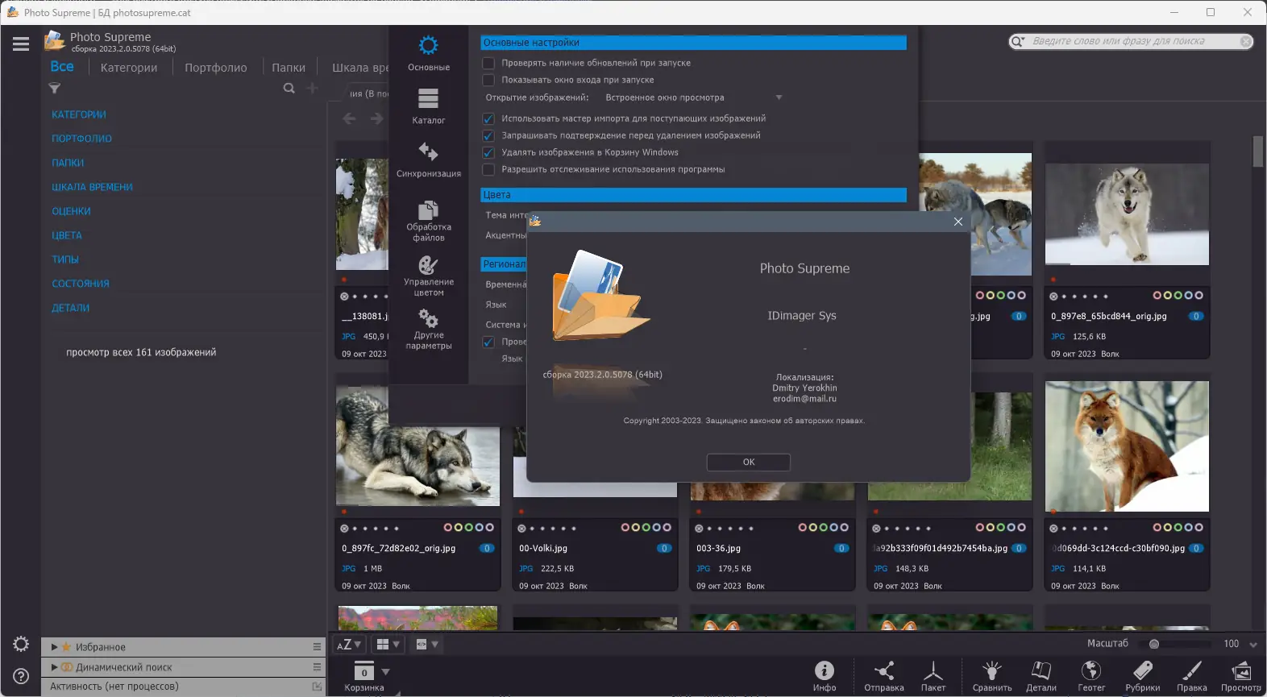Select the 0_897fc_72d82e02_orig.jpg wolf thumbnail

click(417, 446)
